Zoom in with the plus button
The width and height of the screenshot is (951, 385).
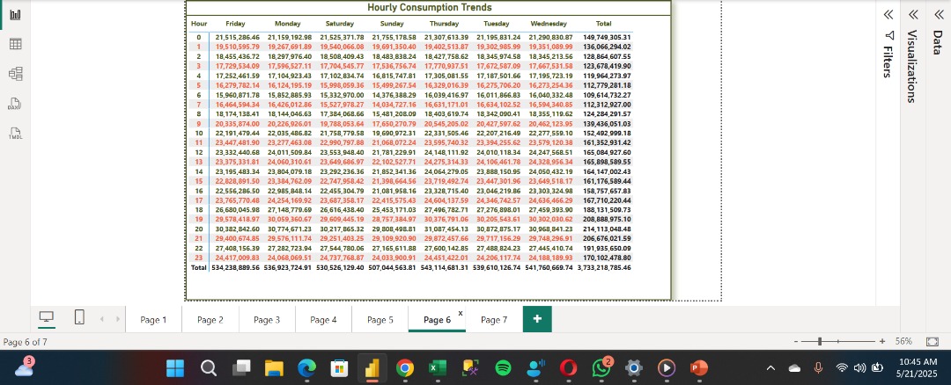tap(882, 342)
